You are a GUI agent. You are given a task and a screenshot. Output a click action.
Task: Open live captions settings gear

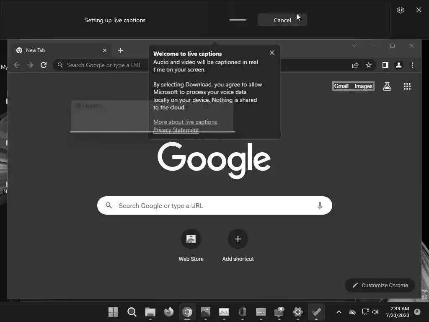click(x=400, y=10)
